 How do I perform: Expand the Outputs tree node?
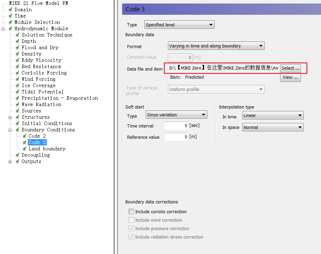point(10,162)
